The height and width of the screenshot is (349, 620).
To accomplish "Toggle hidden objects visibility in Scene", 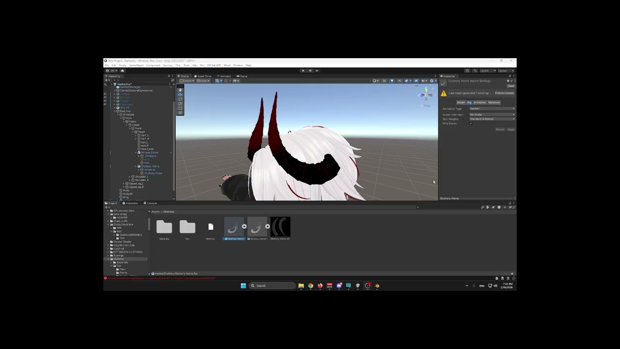I will tap(416, 81).
